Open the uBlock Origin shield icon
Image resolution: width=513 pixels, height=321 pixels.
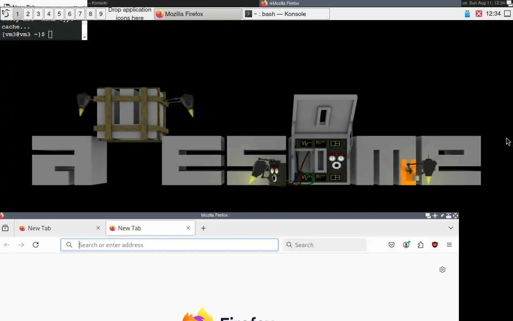[435, 245]
